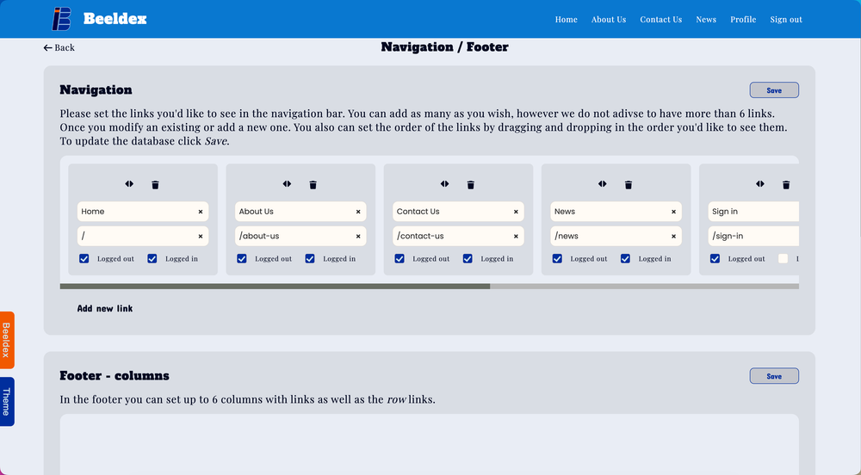
Task: Click reorder arrows on News card
Action: (603, 184)
